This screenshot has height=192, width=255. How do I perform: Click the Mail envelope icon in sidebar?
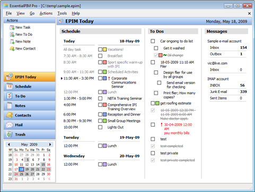coord(10,125)
